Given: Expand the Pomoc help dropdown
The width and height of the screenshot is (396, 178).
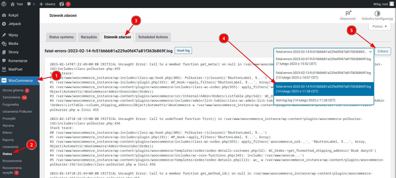Looking at the screenshot, I should point(380,26).
